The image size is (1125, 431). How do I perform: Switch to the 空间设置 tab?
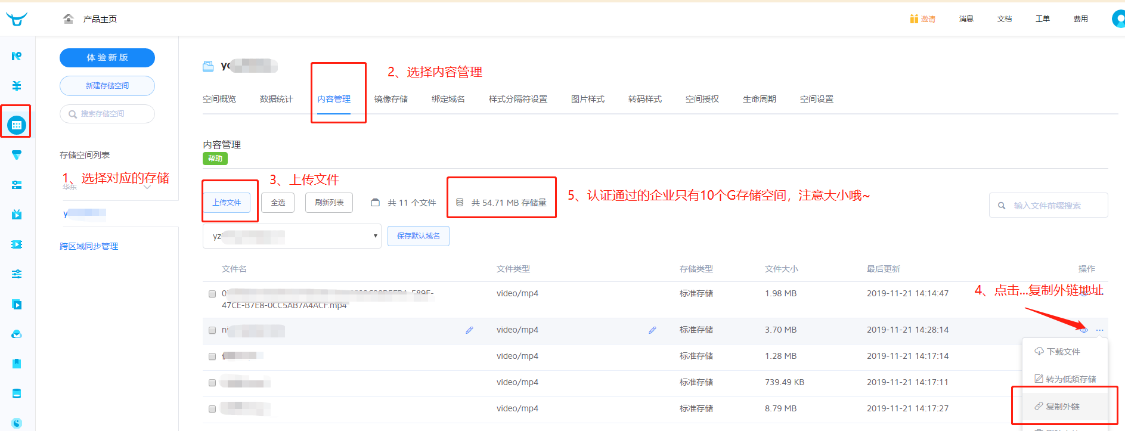[817, 99]
